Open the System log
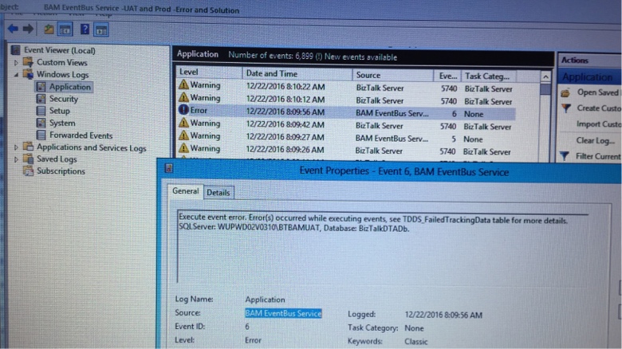This screenshot has height=349, width=622. 62,123
